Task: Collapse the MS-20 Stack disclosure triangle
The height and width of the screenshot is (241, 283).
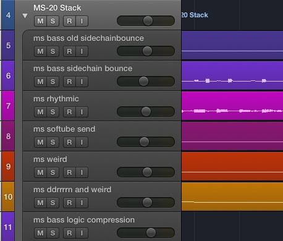Action: 25,16
